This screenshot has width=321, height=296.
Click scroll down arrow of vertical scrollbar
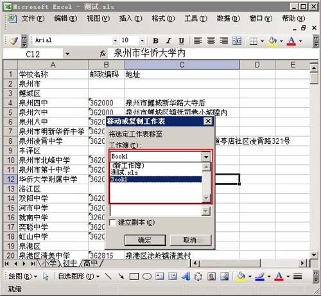pos(314,255)
